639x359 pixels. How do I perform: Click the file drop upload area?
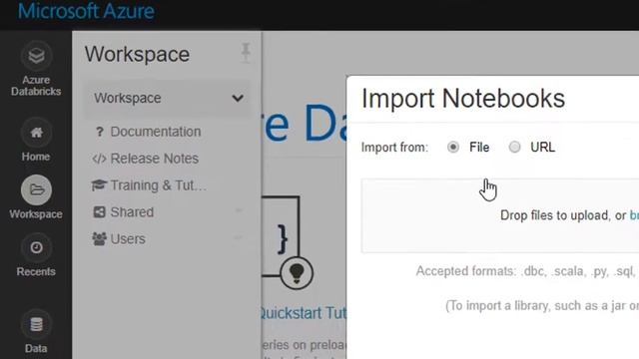point(500,215)
